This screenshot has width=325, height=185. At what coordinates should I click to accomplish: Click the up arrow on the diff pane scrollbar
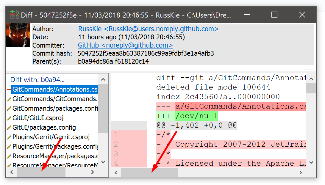point(311,79)
